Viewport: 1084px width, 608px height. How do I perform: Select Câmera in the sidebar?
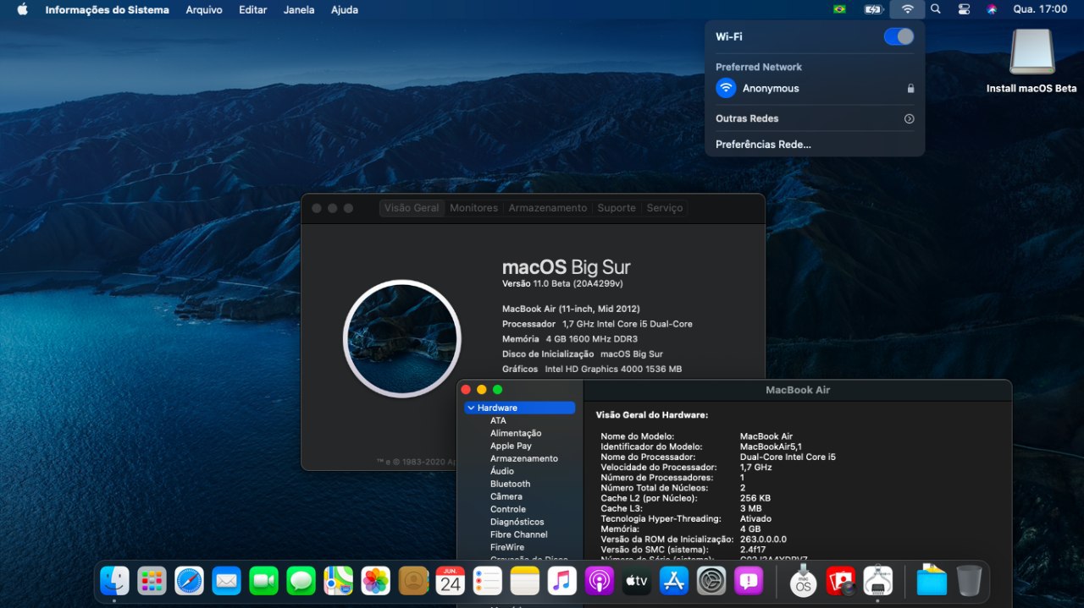point(506,496)
